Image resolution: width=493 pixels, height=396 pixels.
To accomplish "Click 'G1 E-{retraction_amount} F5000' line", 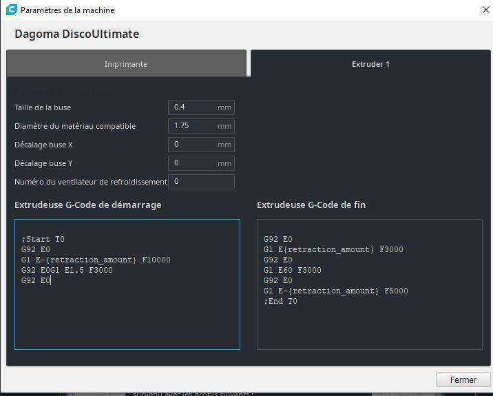I will [336, 291].
